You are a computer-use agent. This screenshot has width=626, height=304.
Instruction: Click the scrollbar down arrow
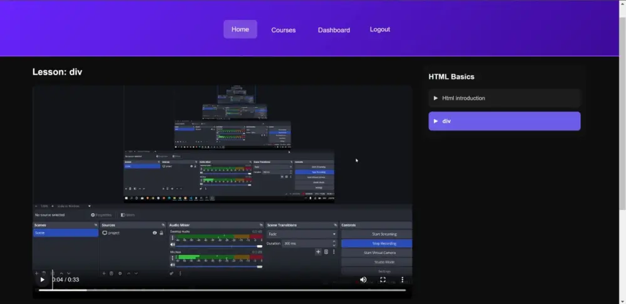click(x=622, y=301)
